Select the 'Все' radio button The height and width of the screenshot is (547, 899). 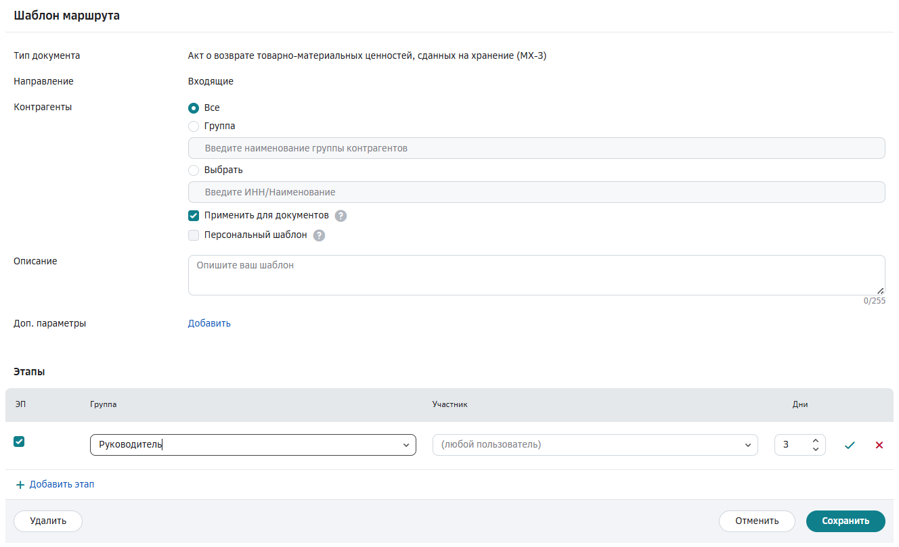pos(194,108)
